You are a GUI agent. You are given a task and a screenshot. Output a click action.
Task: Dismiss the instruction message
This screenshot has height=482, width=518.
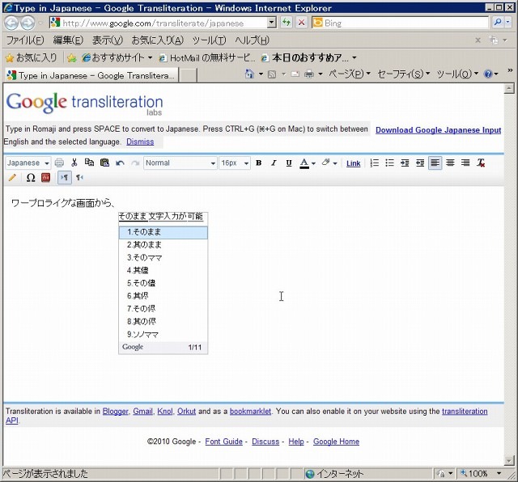click(140, 142)
